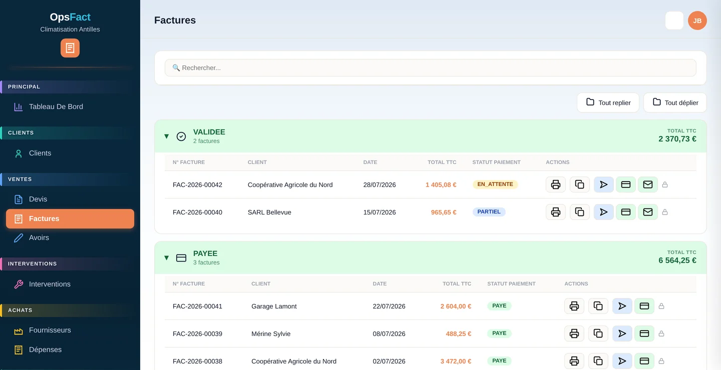Click Tout replier to collapse all groups
The image size is (721, 370).
pyautogui.click(x=608, y=102)
